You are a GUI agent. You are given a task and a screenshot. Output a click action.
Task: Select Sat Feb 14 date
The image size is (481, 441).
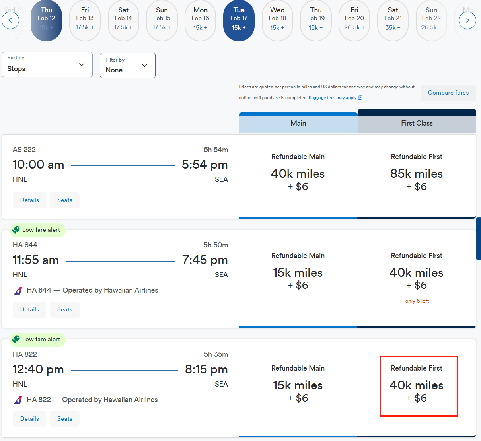tap(123, 20)
